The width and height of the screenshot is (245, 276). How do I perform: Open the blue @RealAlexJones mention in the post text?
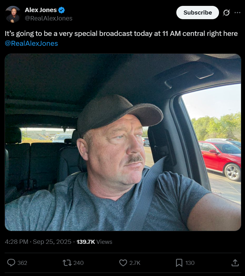point(31,43)
